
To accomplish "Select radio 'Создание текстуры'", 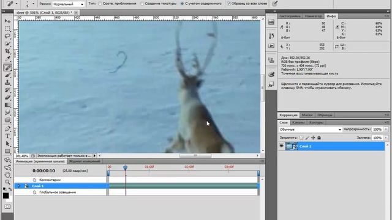I will [x=142, y=4].
